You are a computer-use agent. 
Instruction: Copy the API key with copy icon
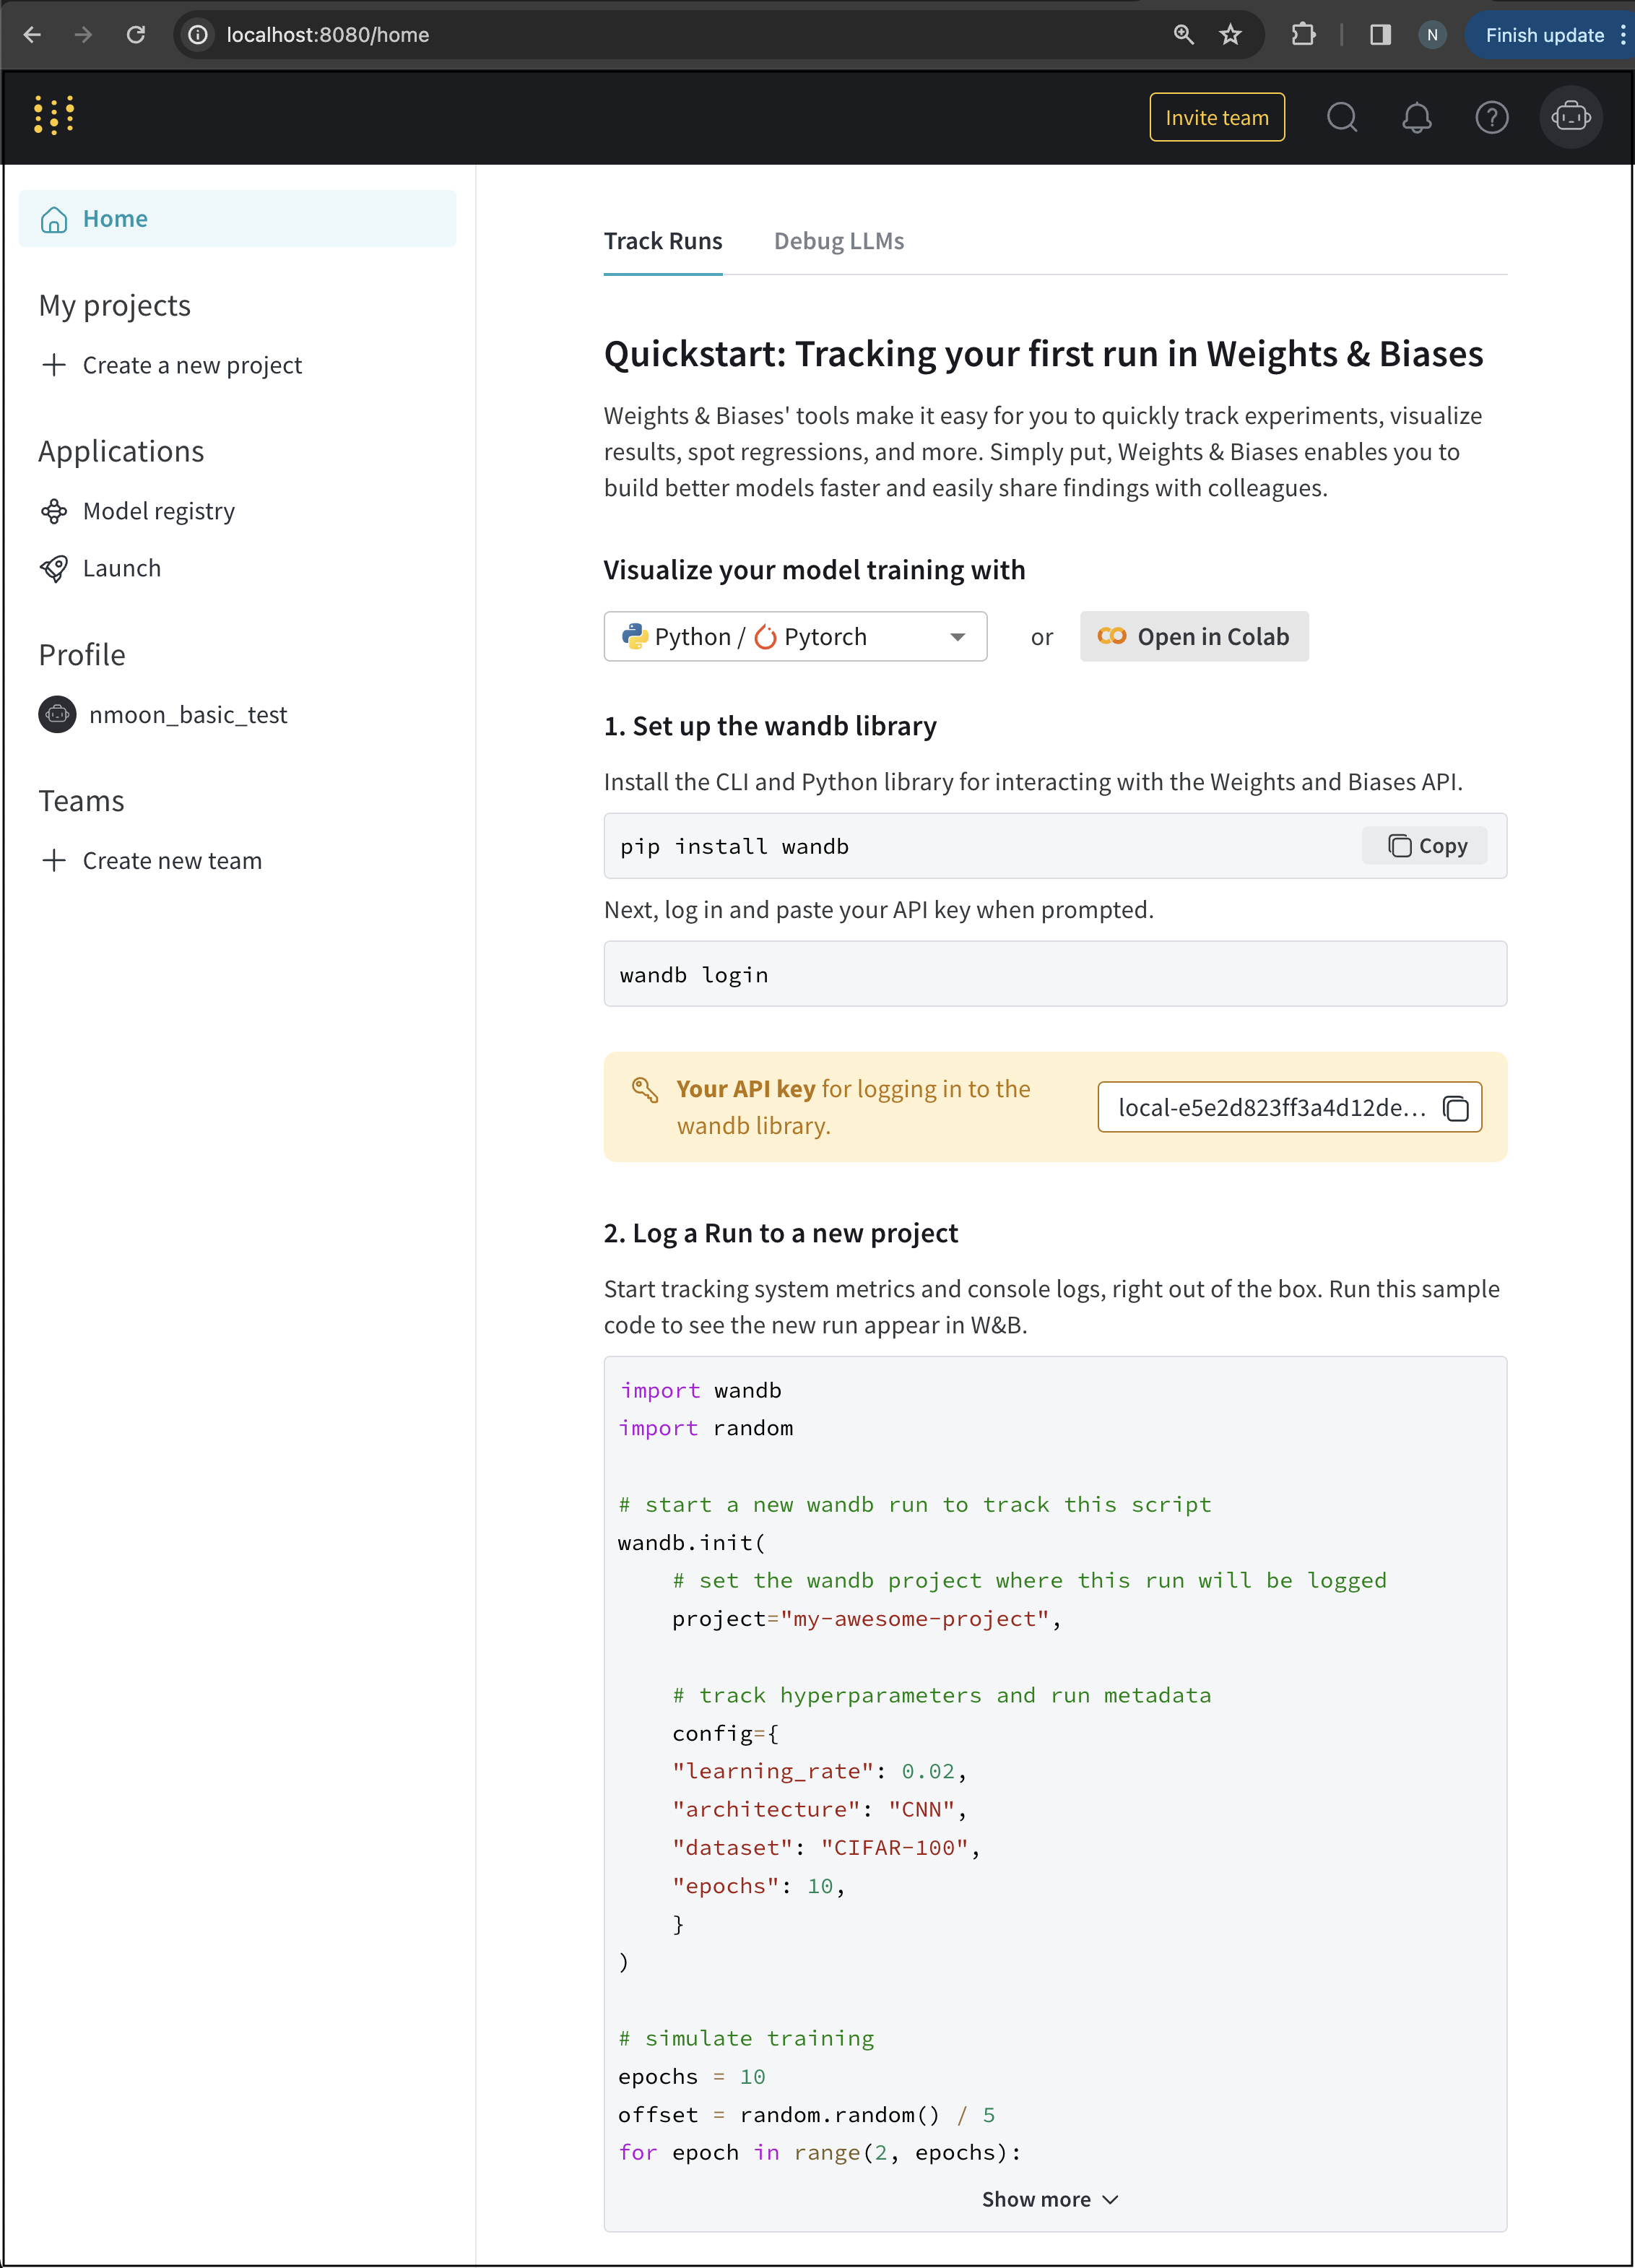point(1456,1108)
